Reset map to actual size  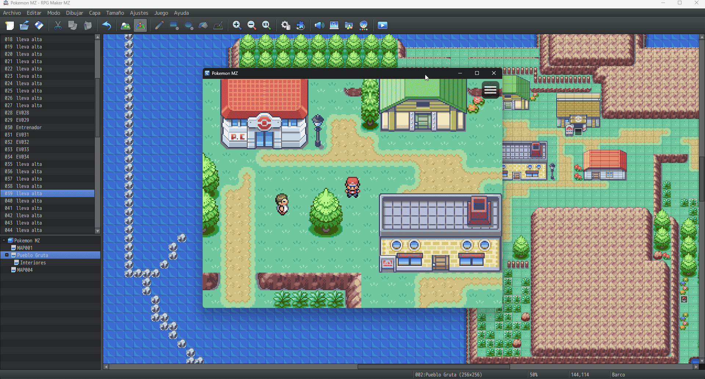tap(267, 25)
